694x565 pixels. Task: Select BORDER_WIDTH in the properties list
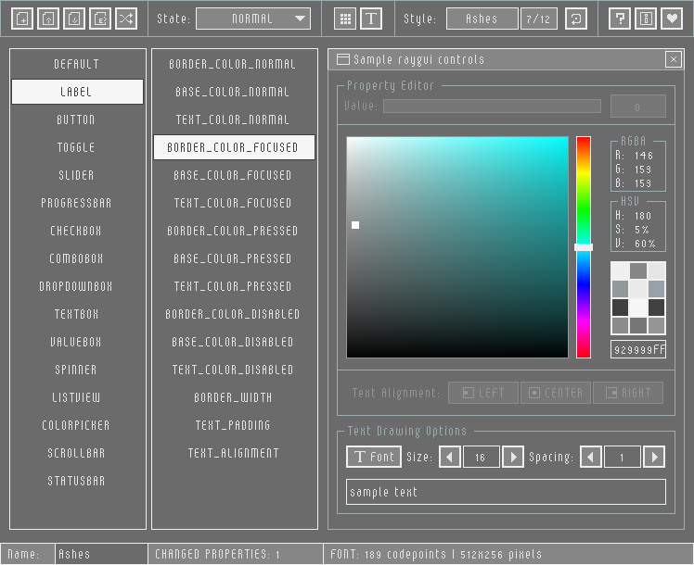click(233, 397)
